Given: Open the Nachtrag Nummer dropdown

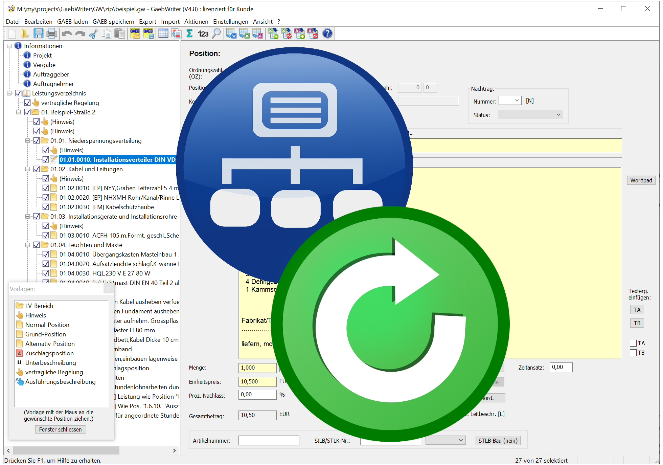Looking at the screenshot, I should coord(510,101).
